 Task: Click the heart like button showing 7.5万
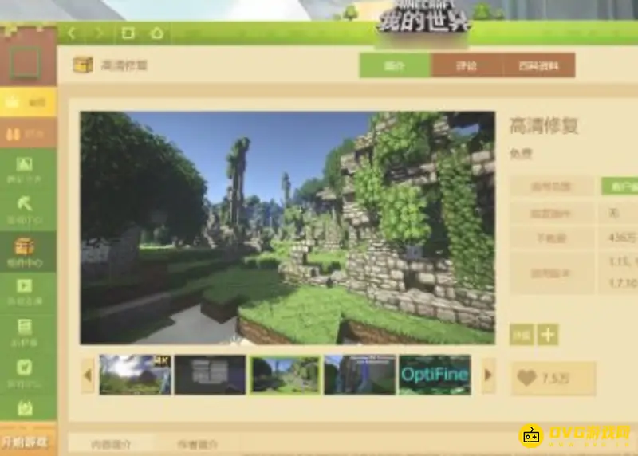click(x=553, y=379)
